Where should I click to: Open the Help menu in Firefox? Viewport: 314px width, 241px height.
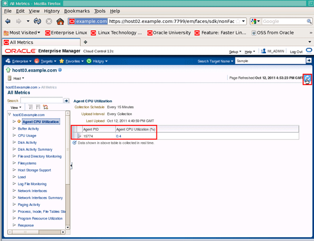(x=115, y=11)
